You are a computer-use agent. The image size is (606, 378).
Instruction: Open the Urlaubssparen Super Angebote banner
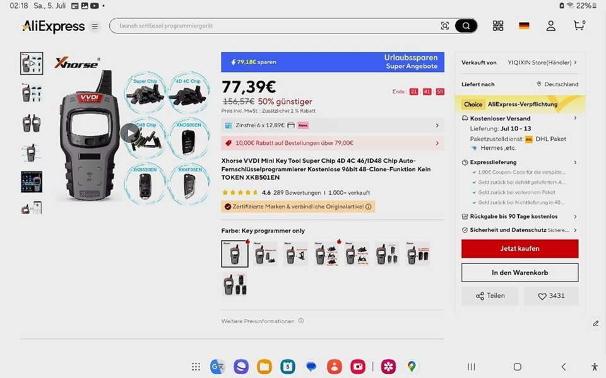pyautogui.click(x=333, y=62)
